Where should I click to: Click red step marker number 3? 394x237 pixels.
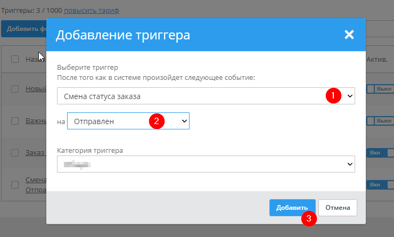(309, 218)
